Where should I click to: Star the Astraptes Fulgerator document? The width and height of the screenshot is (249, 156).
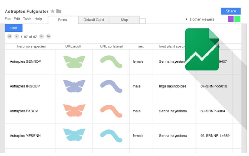click(53, 11)
